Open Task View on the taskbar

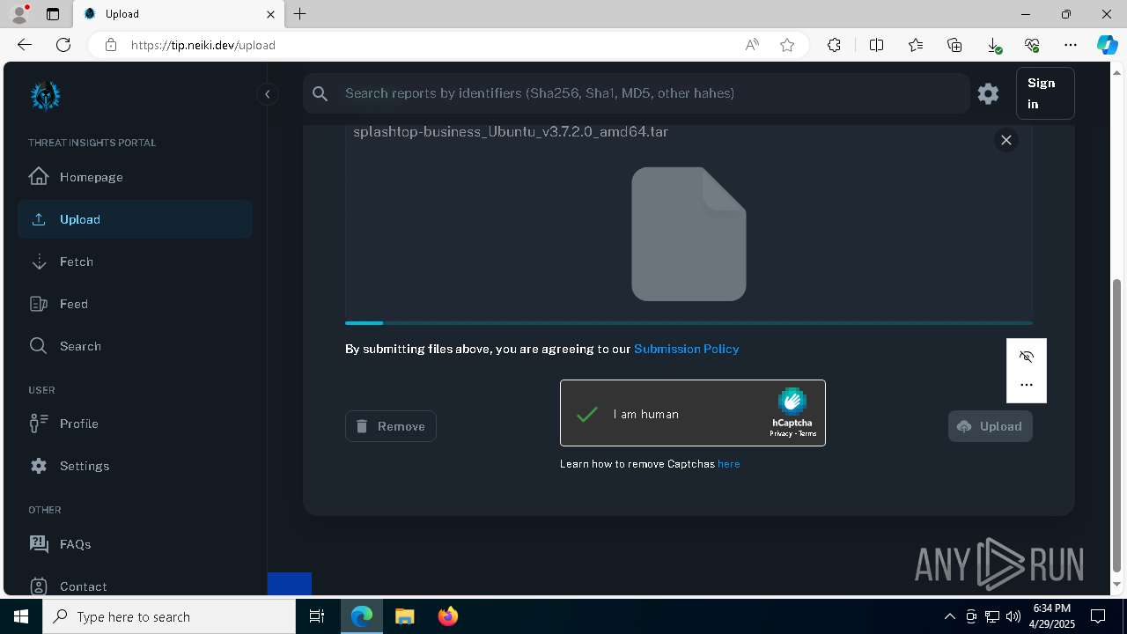(317, 616)
